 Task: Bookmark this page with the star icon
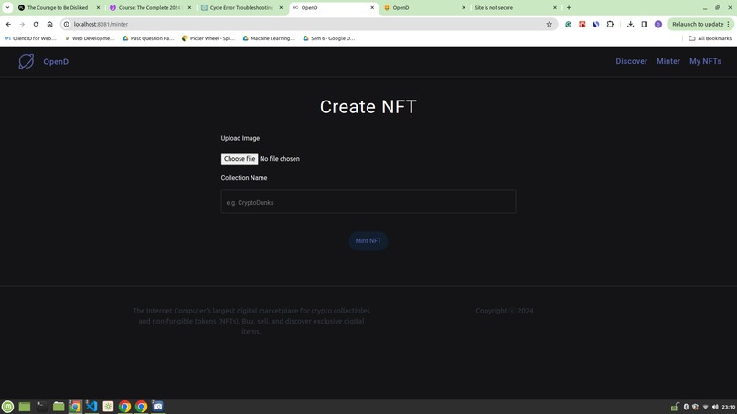click(549, 24)
